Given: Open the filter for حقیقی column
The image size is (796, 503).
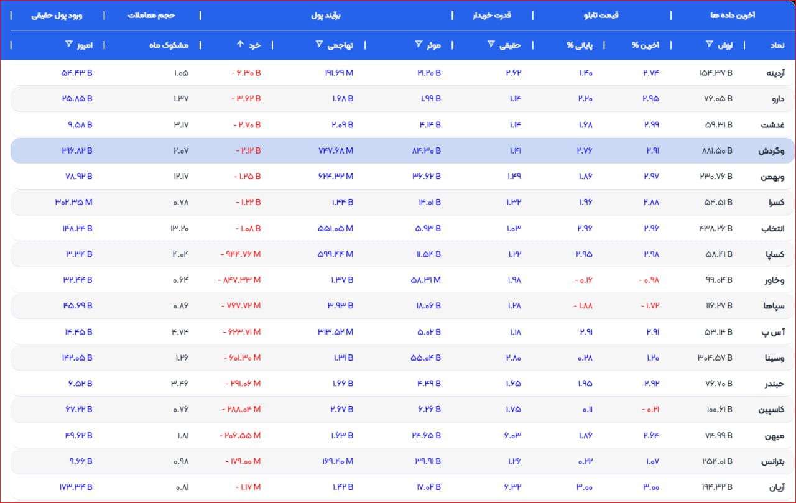Looking at the screenshot, I should tap(491, 45).
